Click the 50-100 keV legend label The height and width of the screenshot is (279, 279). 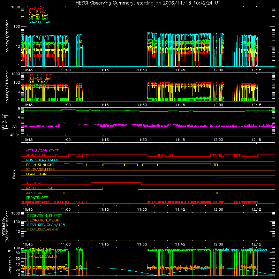39,22
